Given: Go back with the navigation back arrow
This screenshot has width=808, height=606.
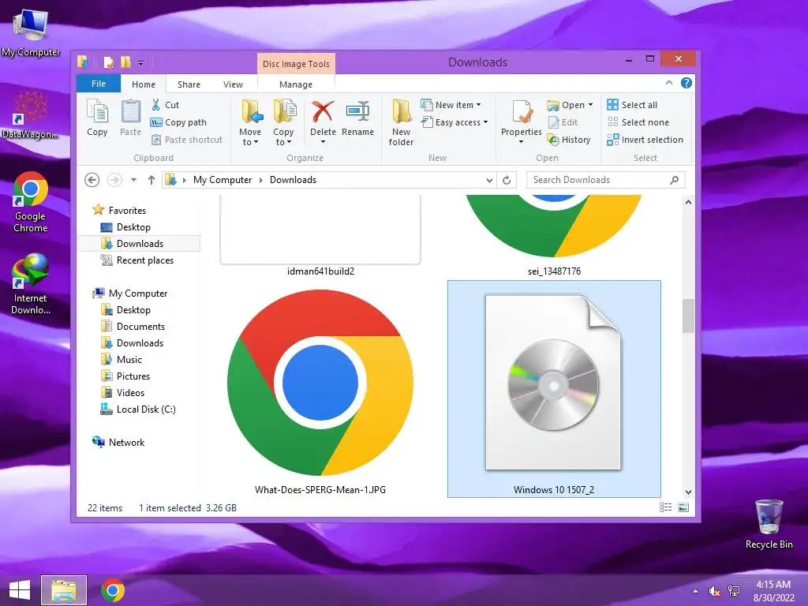Looking at the screenshot, I should click(x=92, y=180).
